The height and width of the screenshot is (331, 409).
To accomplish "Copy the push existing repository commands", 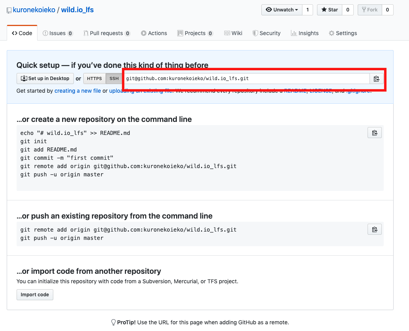I will [374, 229].
